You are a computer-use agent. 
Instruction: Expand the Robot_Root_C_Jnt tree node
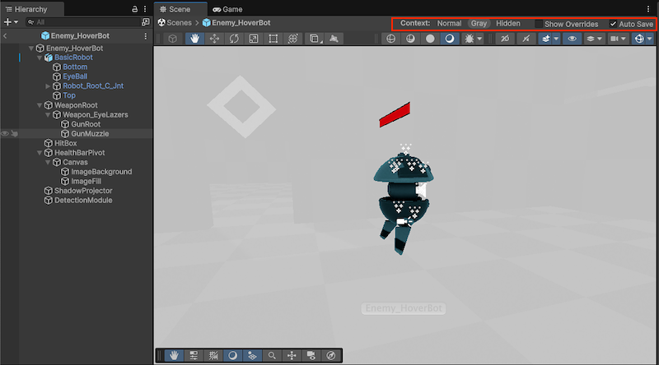(48, 86)
